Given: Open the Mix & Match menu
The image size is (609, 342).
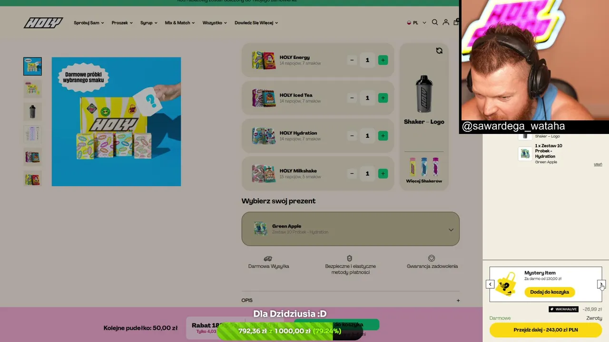Looking at the screenshot, I should point(180,23).
